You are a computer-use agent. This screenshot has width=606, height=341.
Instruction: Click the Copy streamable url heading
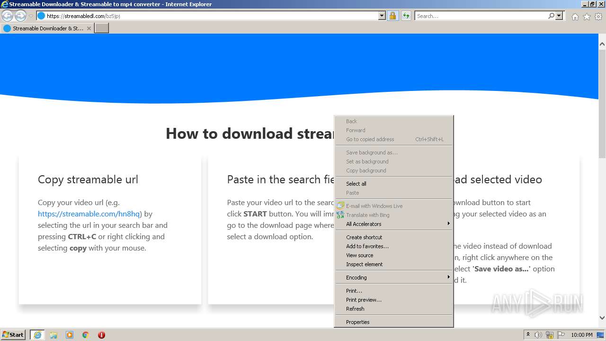(88, 179)
